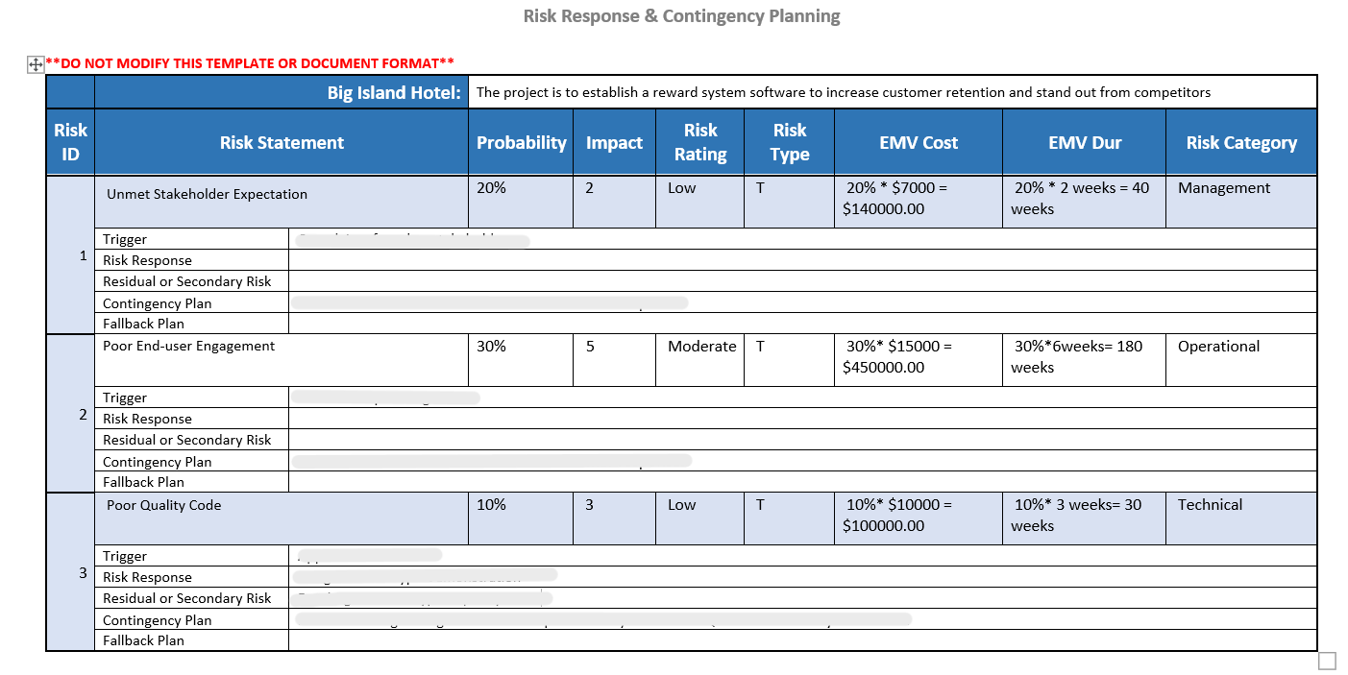The image size is (1348, 675).
Task: Click the '30%* $15000 = $450000.00' cell
Action: point(919,360)
